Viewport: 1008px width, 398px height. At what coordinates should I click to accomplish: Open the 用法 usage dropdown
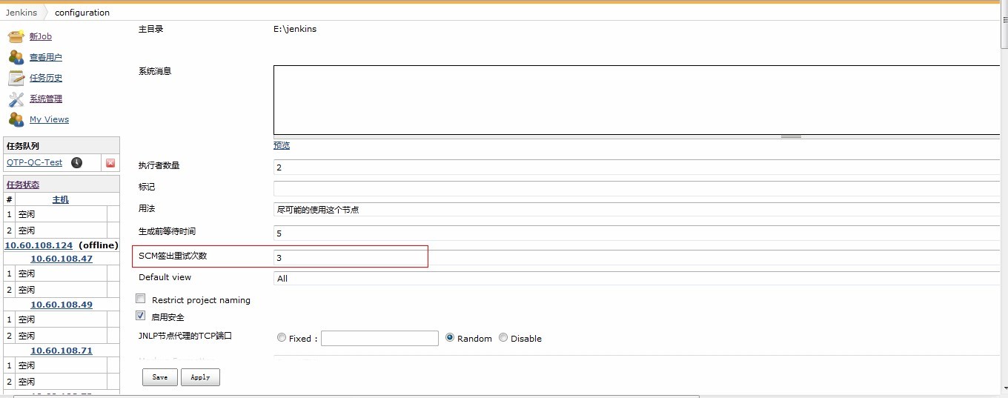tap(636, 210)
